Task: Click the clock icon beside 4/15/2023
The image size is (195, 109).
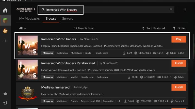Action: click(x=141, y=77)
